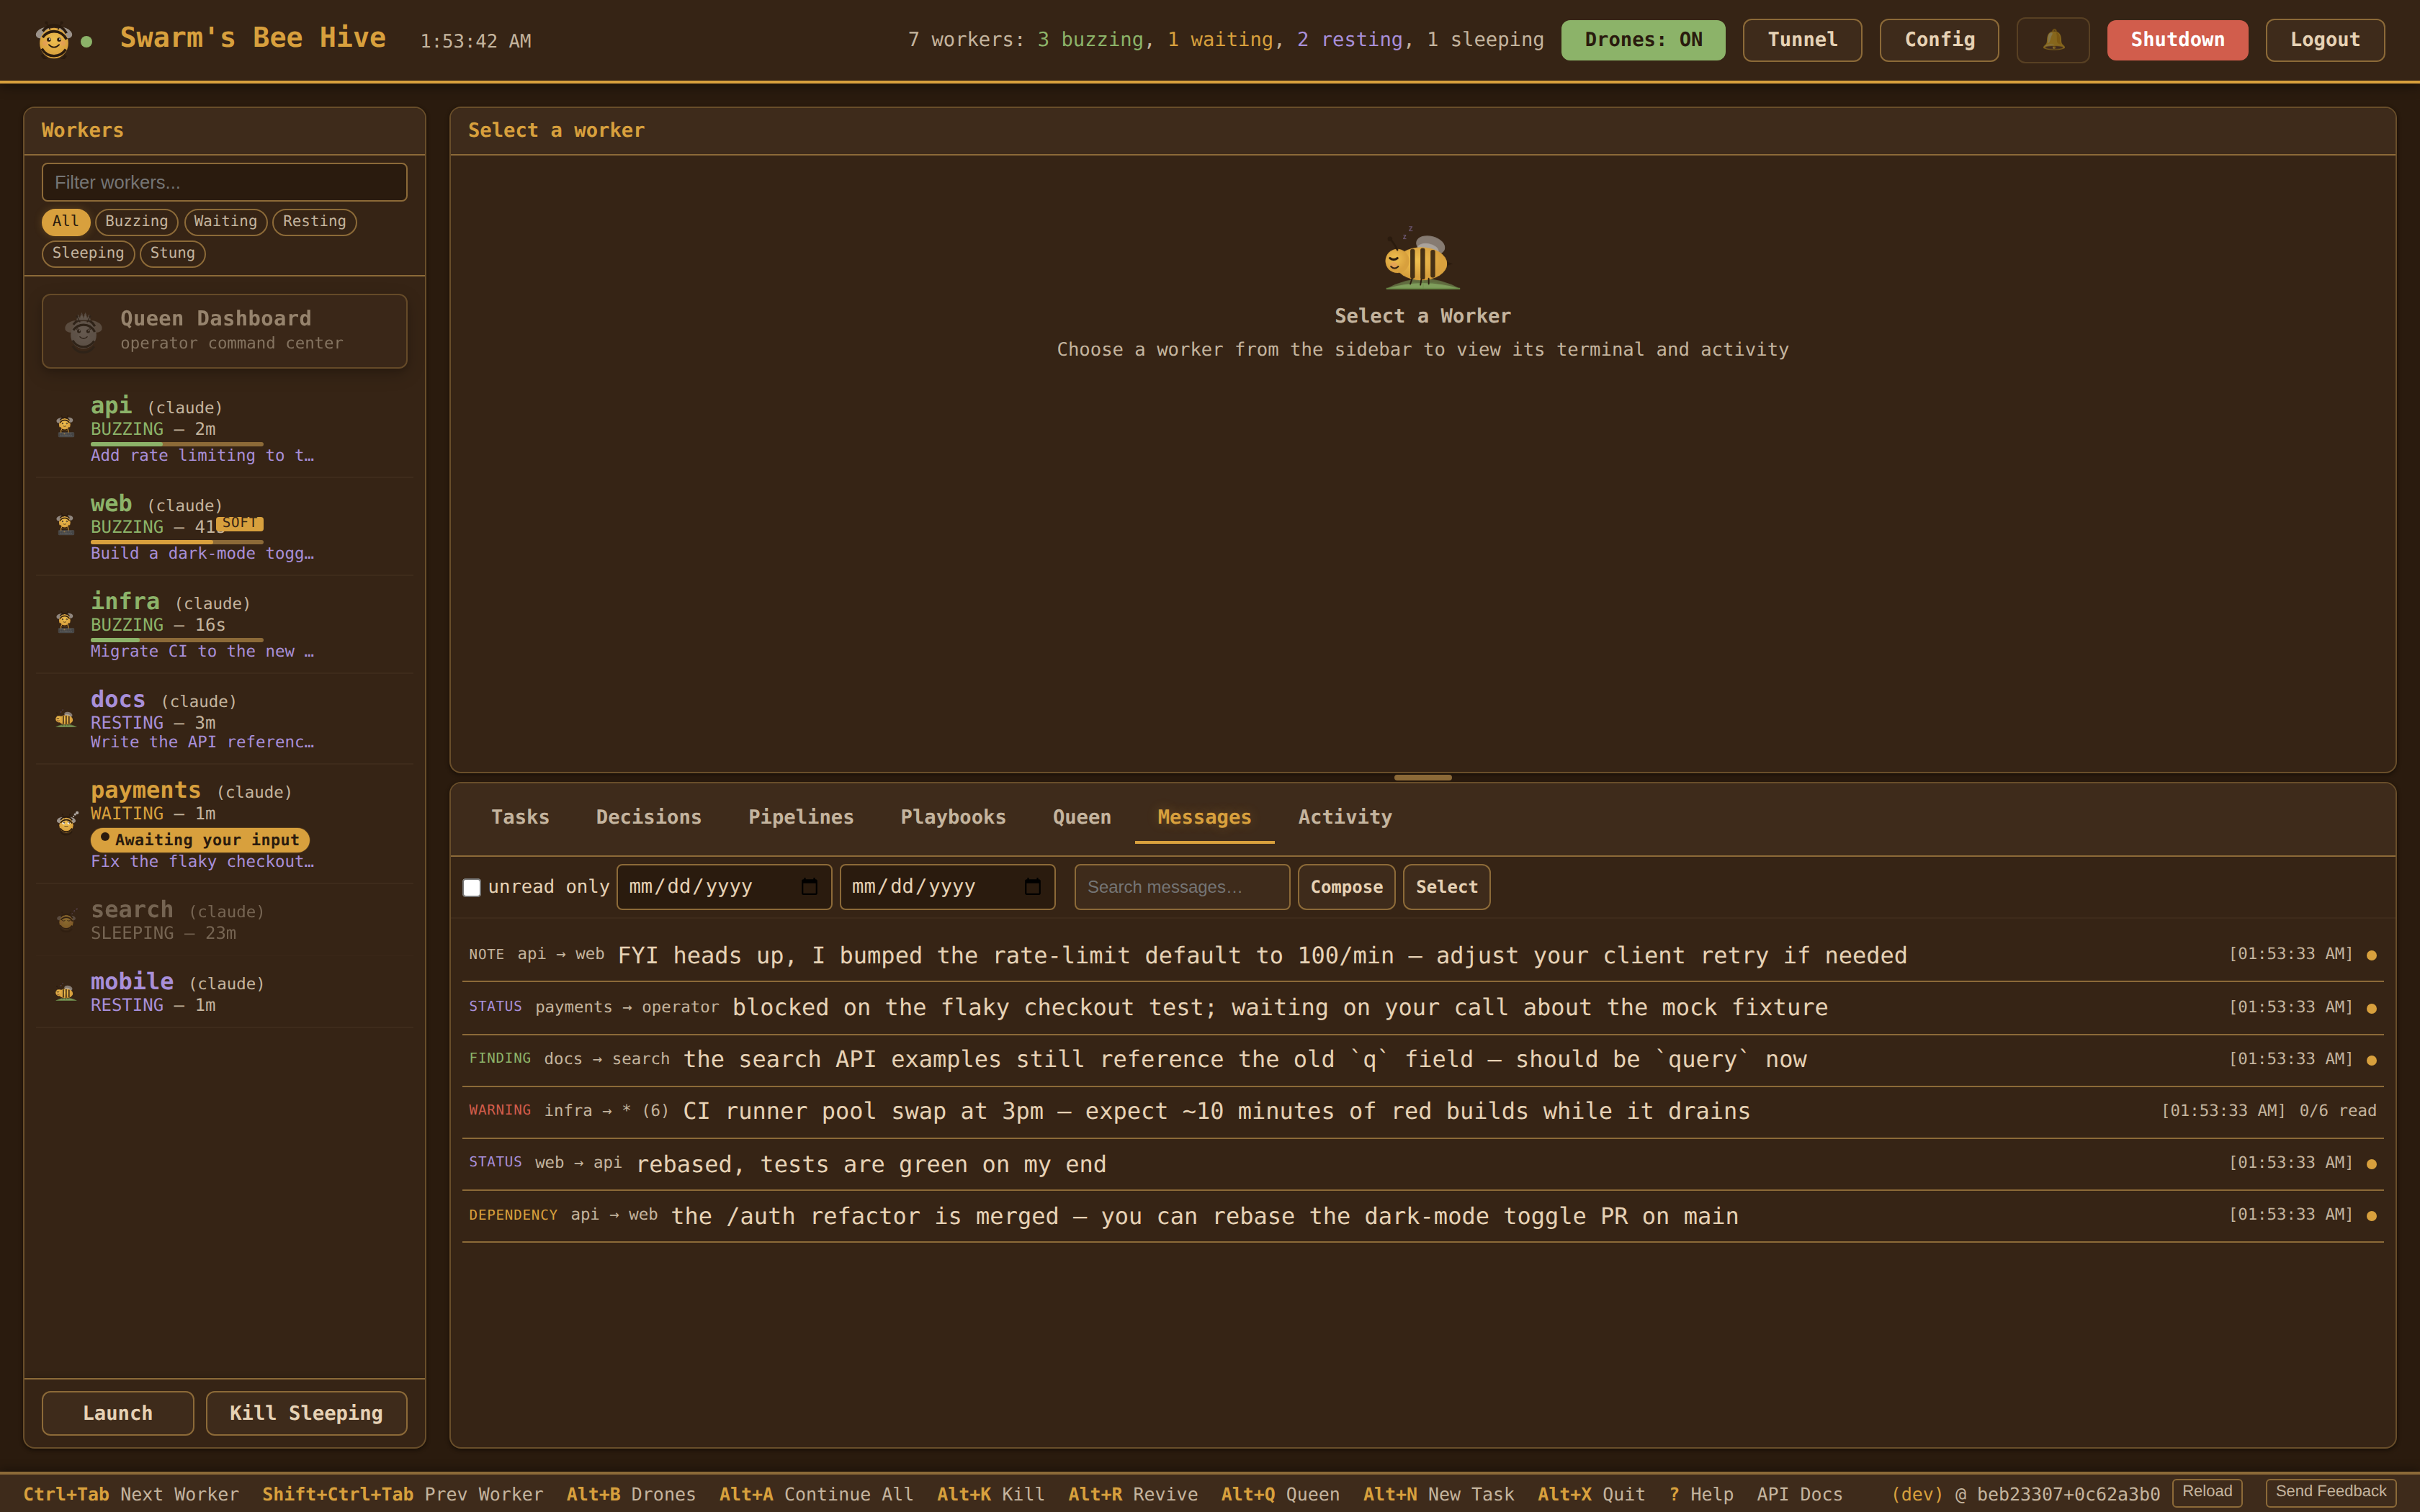Image resolution: width=2420 pixels, height=1512 pixels.
Task: Click the infra worker progress bar
Action: click(x=177, y=640)
